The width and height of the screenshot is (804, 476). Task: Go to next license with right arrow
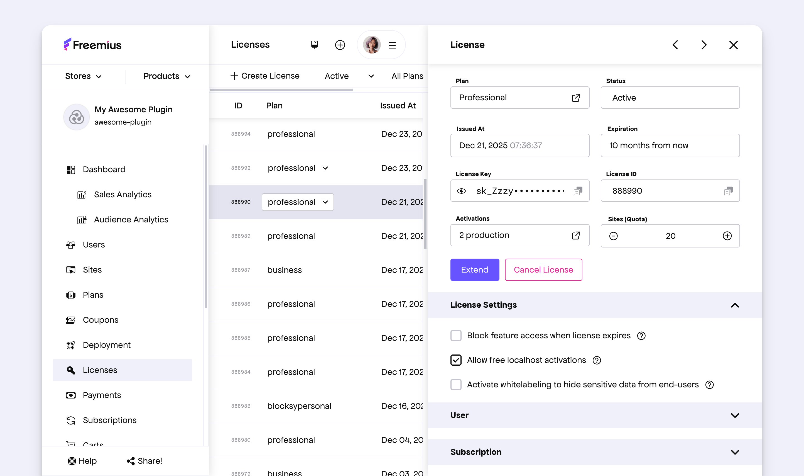[704, 45]
